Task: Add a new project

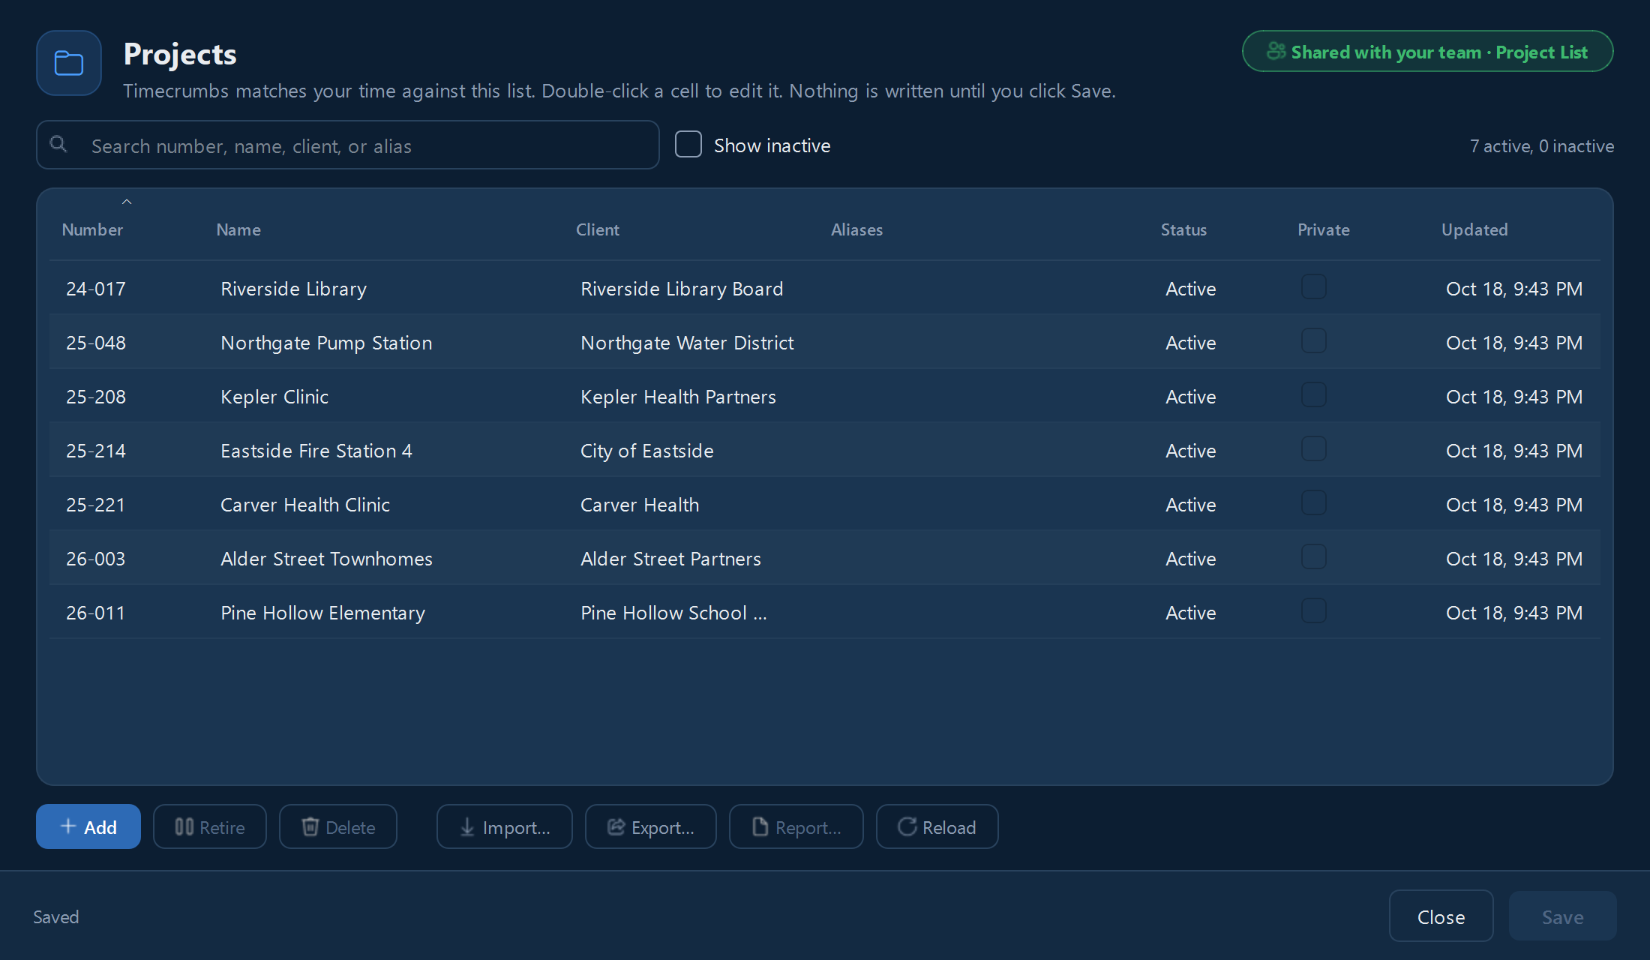Action: point(88,826)
